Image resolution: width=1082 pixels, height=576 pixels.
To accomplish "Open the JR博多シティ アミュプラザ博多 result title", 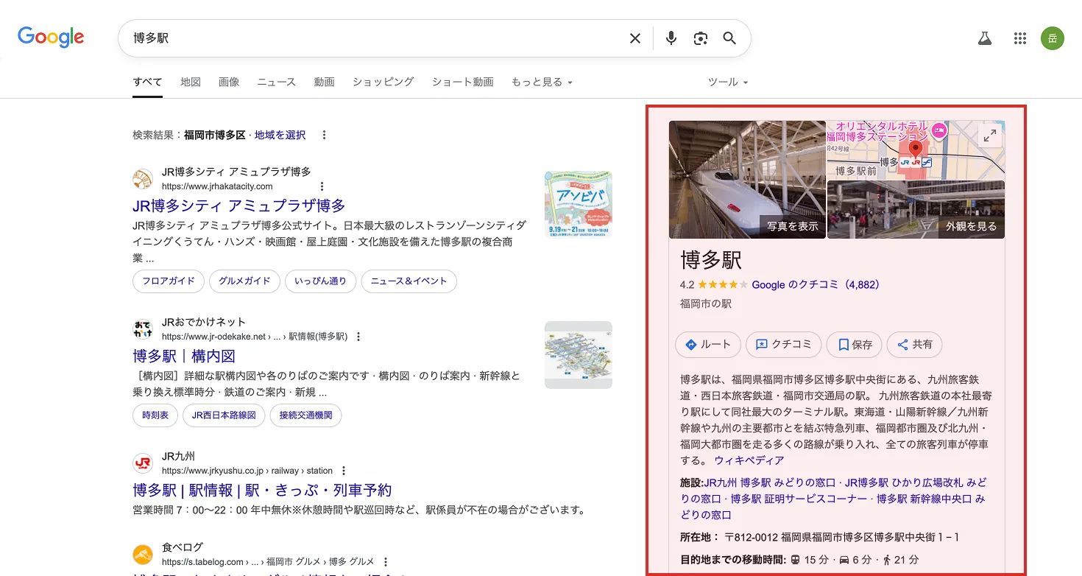I will click(238, 206).
